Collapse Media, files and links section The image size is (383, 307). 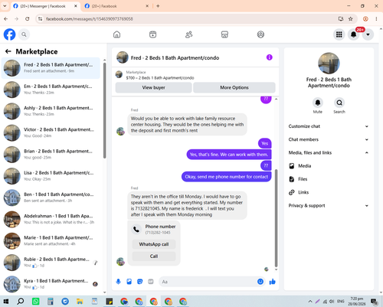(329, 152)
